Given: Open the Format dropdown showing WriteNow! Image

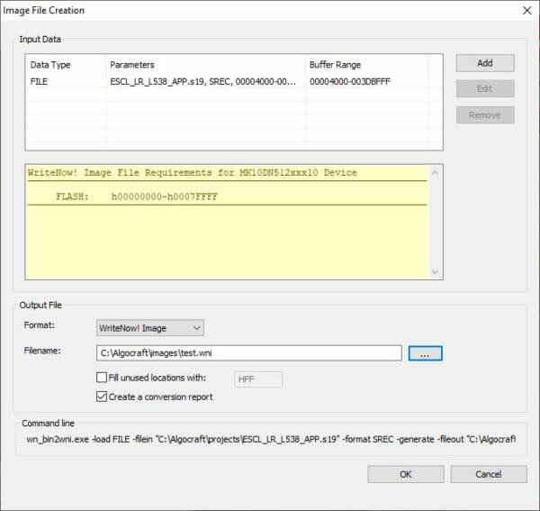Looking at the screenshot, I should [150, 328].
